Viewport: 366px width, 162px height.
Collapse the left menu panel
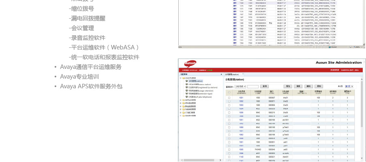221,75
